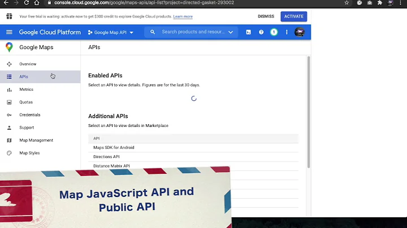Click the APIs list icon
Image resolution: width=407 pixels, height=228 pixels.
click(9, 77)
